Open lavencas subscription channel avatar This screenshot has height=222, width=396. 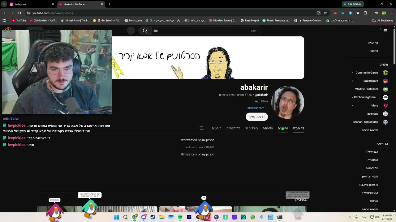[x=385, y=114]
